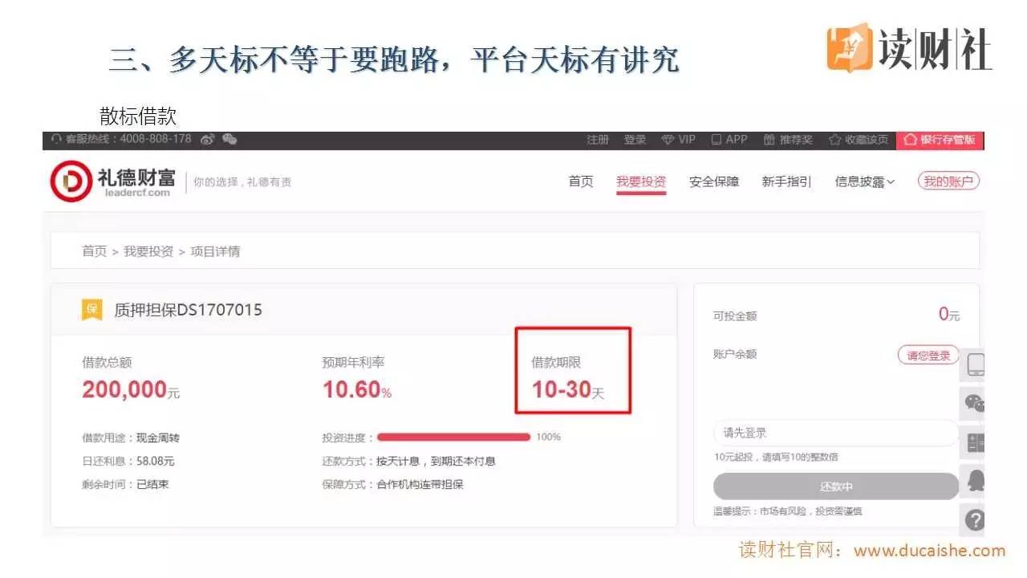Click the 请您登录 button
Image resolution: width=1027 pixels, height=578 pixels.
928,355
